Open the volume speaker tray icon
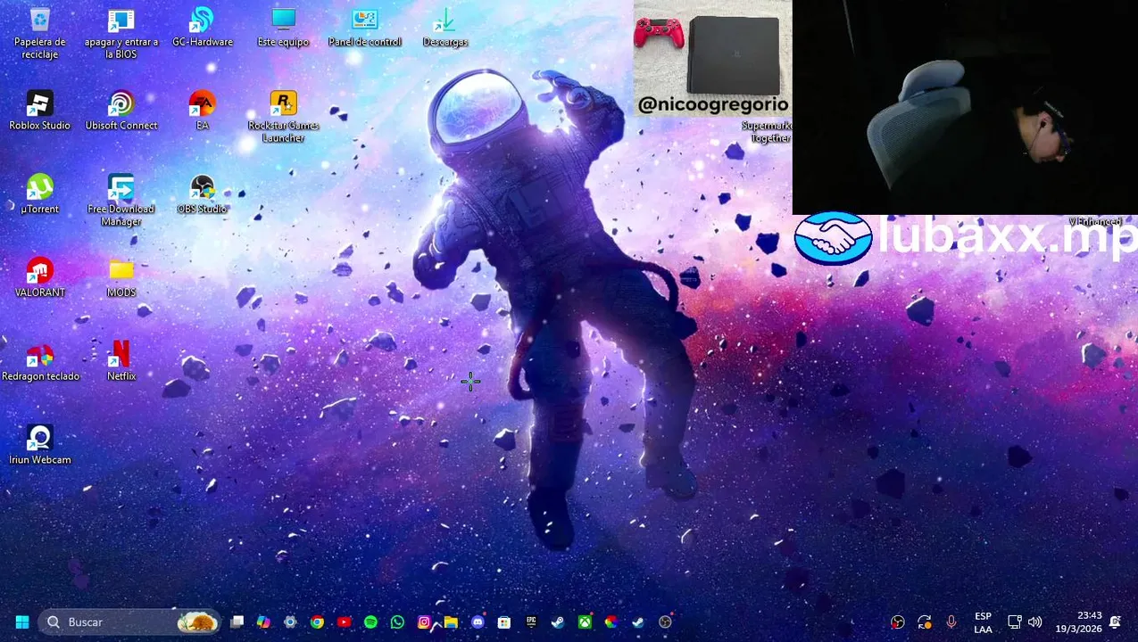Screen dimensions: 1138x642 coord(1035,622)
